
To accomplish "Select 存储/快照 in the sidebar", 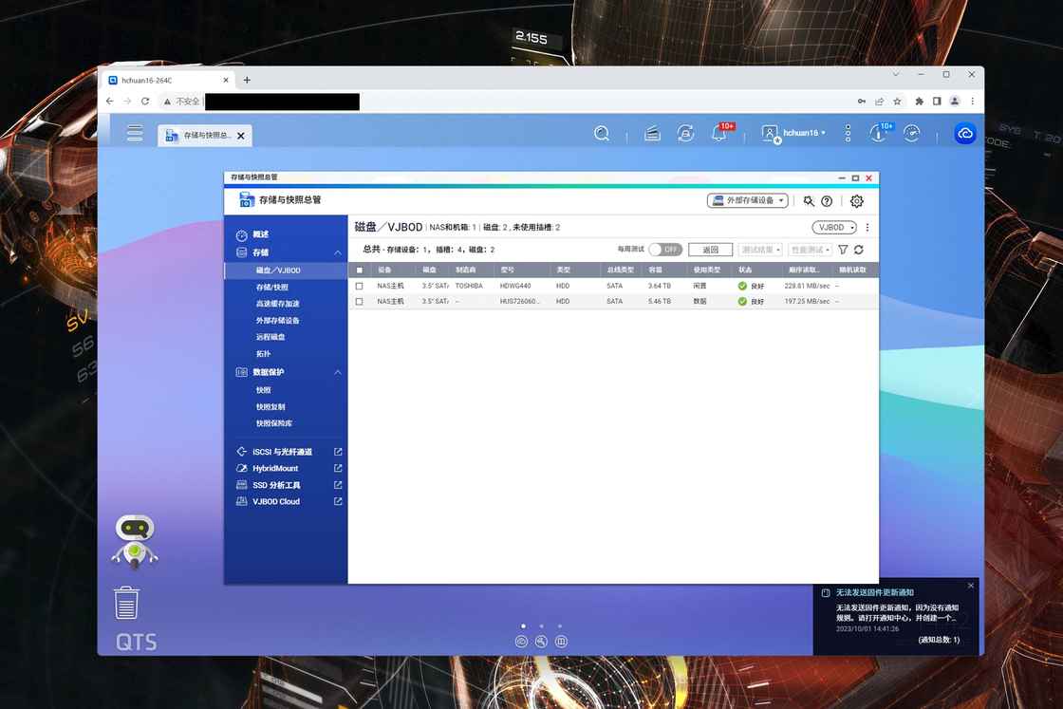I will pyautogui.click(x=272, y=287).
